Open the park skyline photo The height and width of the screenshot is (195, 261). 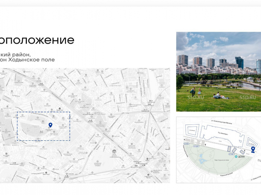pos(218,71)
